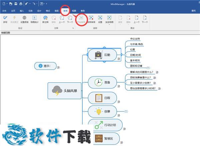Click the Print icon in quick access toolbar
This screenshot has height=146, width=200.
pyautogui.click(x=21, y=4)
